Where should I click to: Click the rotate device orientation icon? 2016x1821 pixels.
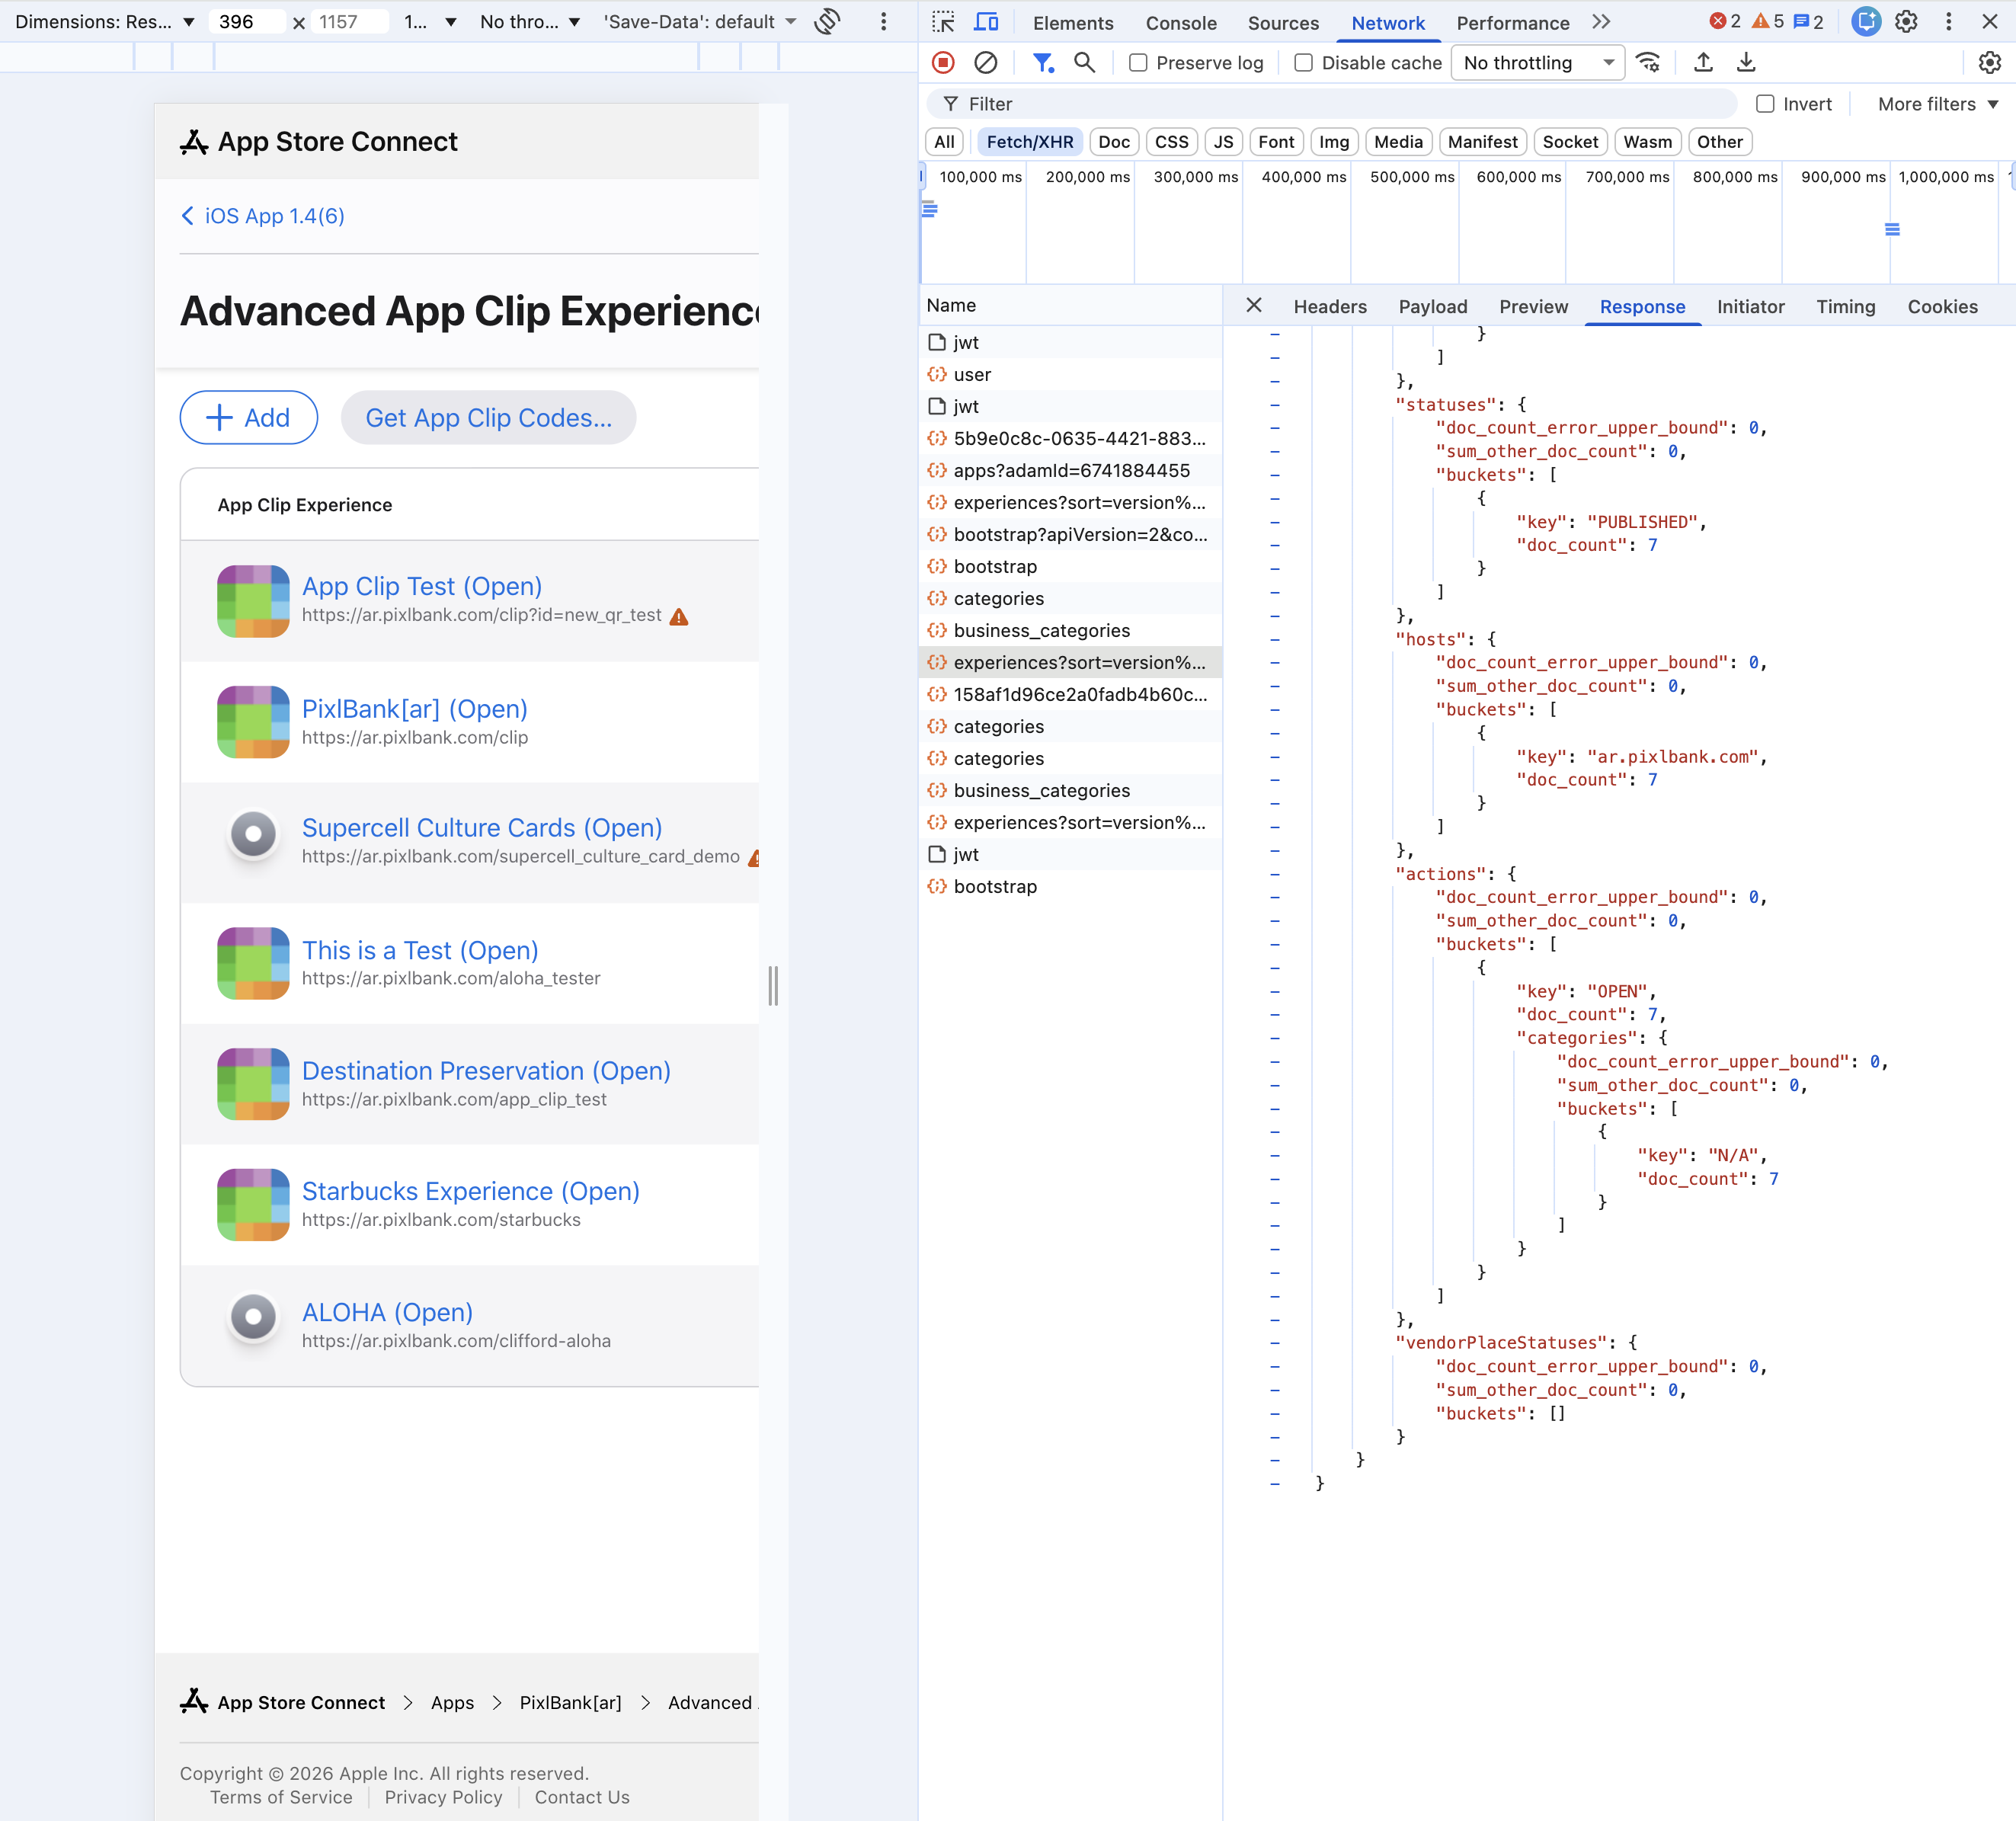[x=827, y=22]
